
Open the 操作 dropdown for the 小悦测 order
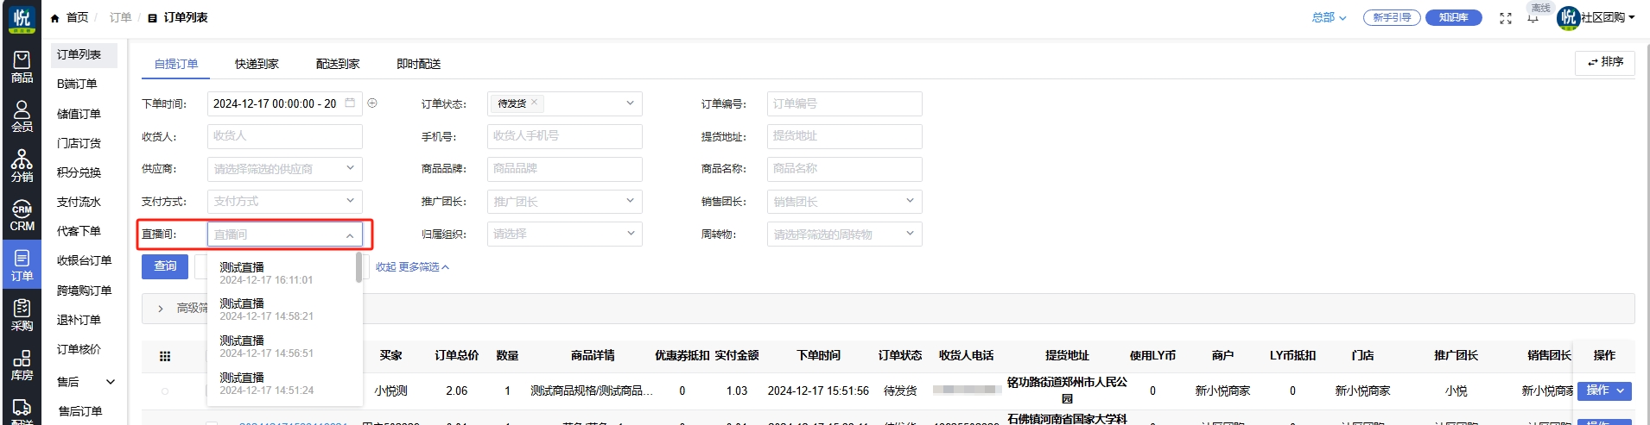point(1604,391)
